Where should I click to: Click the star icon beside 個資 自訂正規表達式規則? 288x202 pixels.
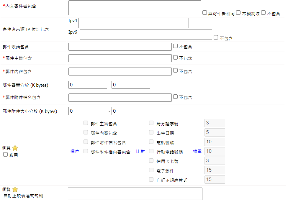coord(15,190)
